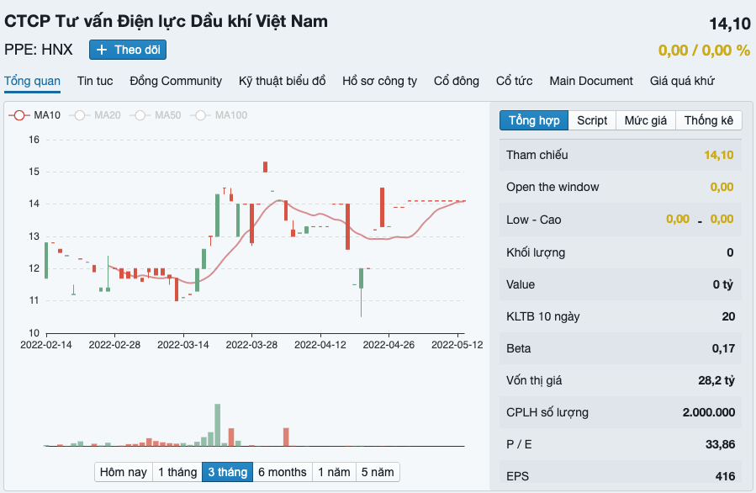This screenshot has height=493, width=756.
Task: Select the 6 months chart range
Action: pos(282,472)
